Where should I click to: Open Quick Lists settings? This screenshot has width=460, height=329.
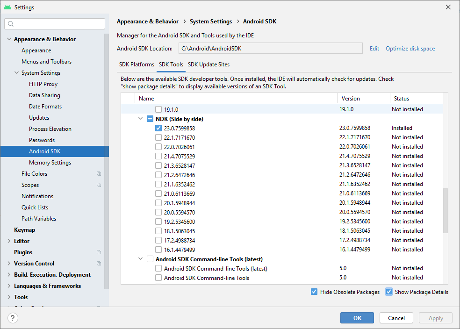[35, 207]
